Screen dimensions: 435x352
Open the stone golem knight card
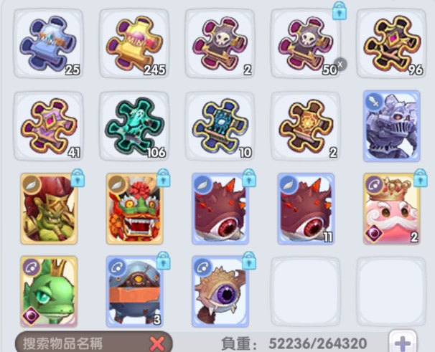tap(392, 126)
